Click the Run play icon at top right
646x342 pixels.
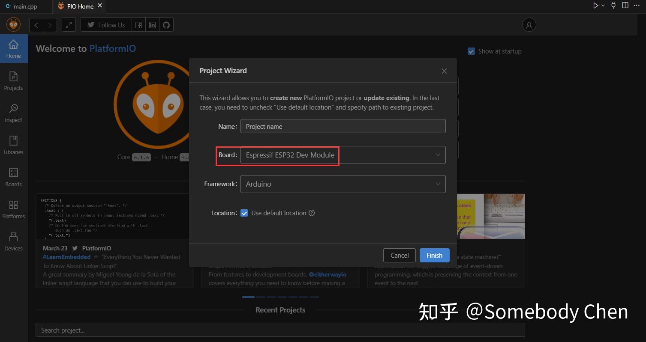click(595, 6)
